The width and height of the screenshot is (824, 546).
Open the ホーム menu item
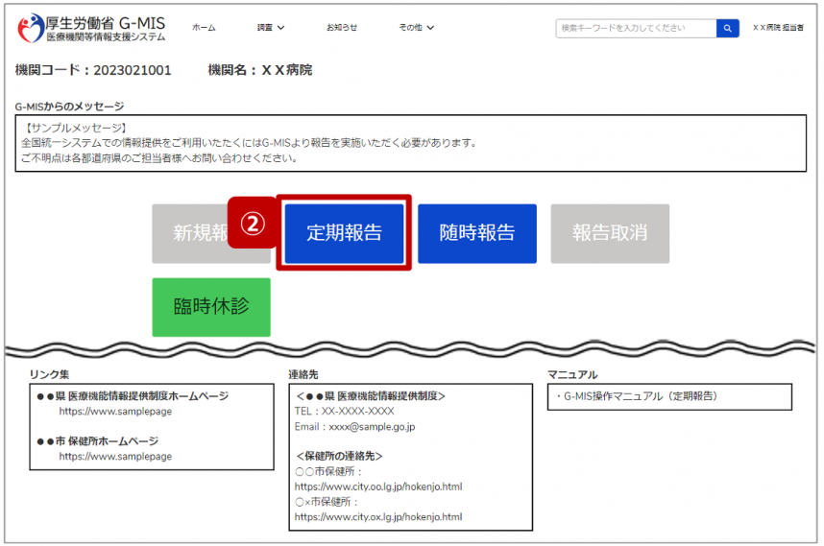pos(204,28)
